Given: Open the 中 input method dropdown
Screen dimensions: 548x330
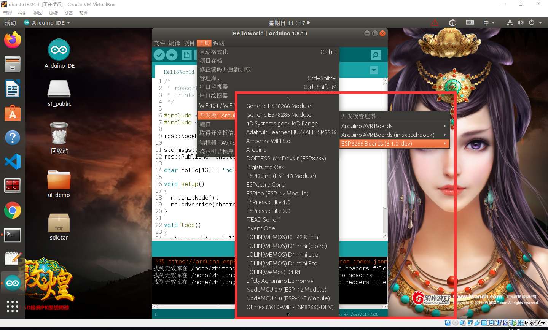Looking at the screenshot, I should [x=489, y=23].
